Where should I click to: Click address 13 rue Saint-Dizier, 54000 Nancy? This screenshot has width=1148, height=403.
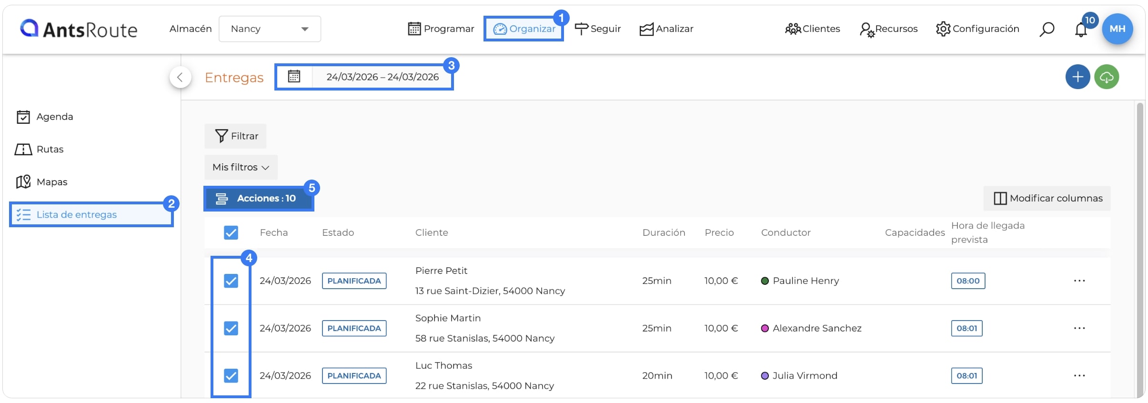point(490,291)
